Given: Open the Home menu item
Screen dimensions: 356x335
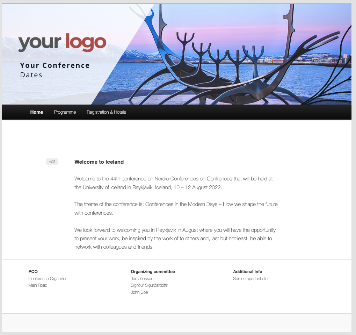Looking at the screenshot, I should [x=37, y=112].
